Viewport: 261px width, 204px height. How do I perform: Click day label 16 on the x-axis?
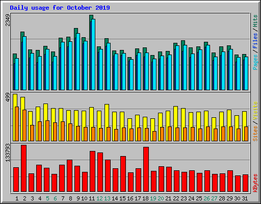point(130,198)
